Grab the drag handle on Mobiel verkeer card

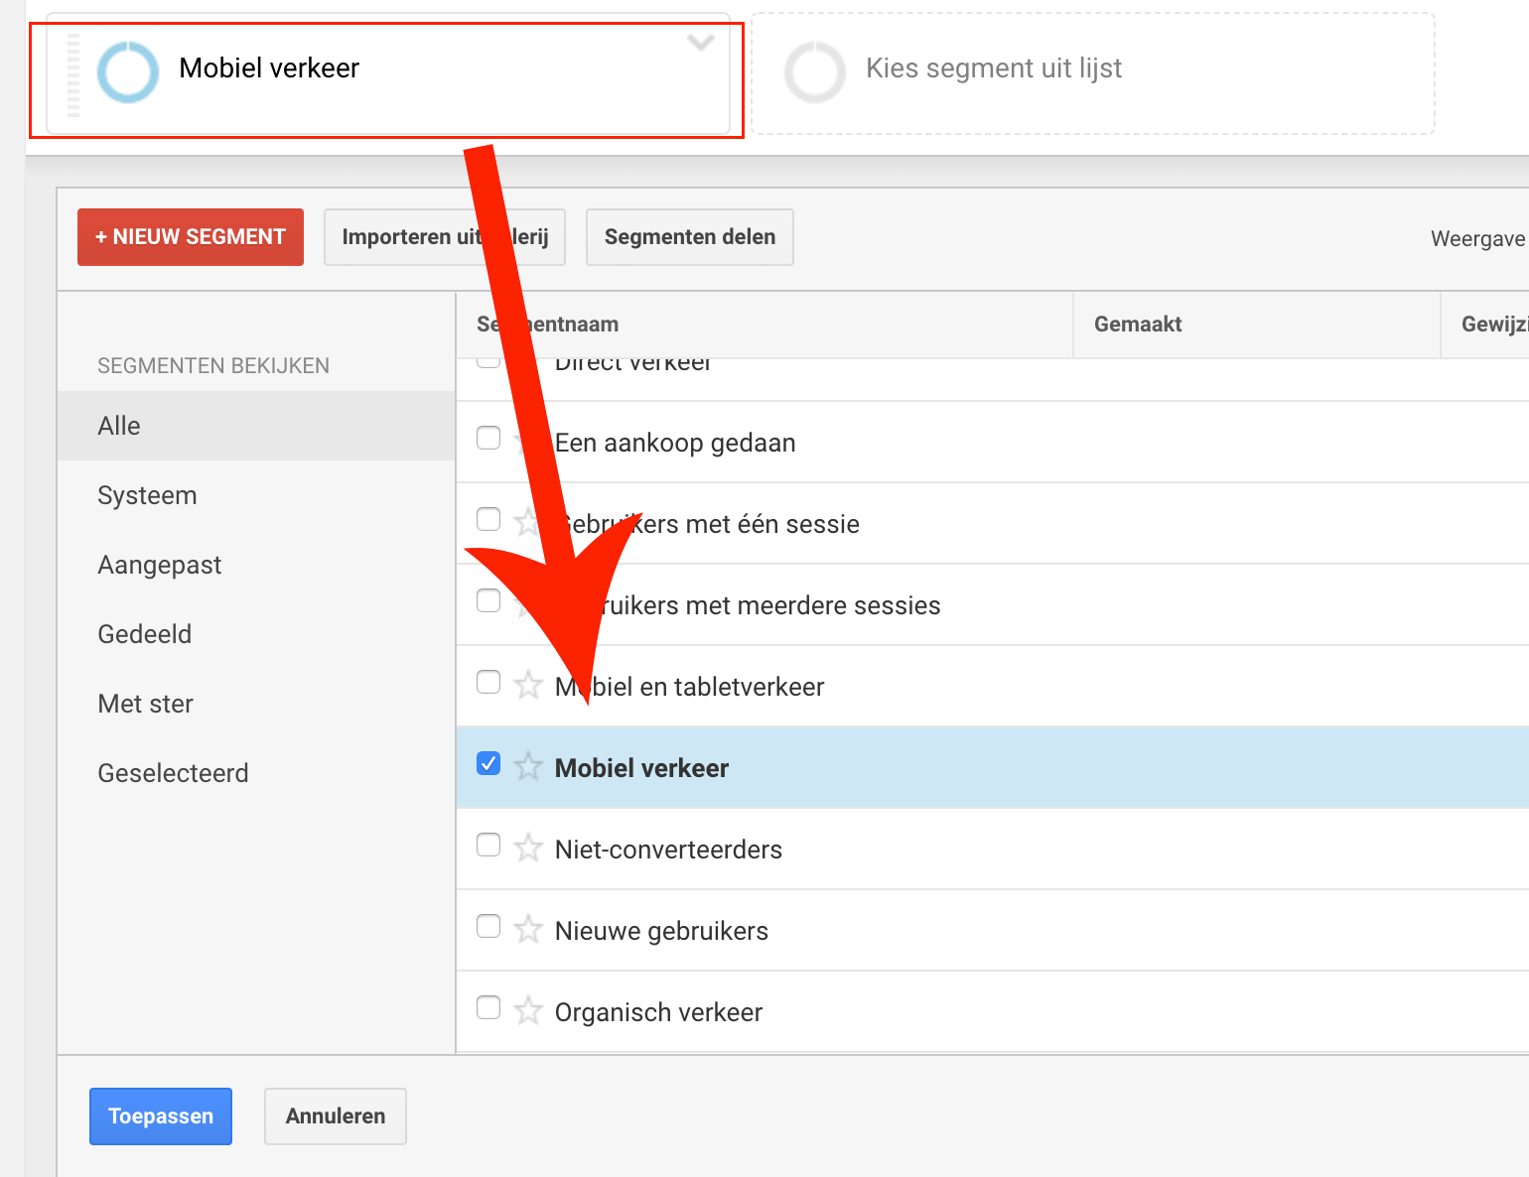(x=73, y=75)
